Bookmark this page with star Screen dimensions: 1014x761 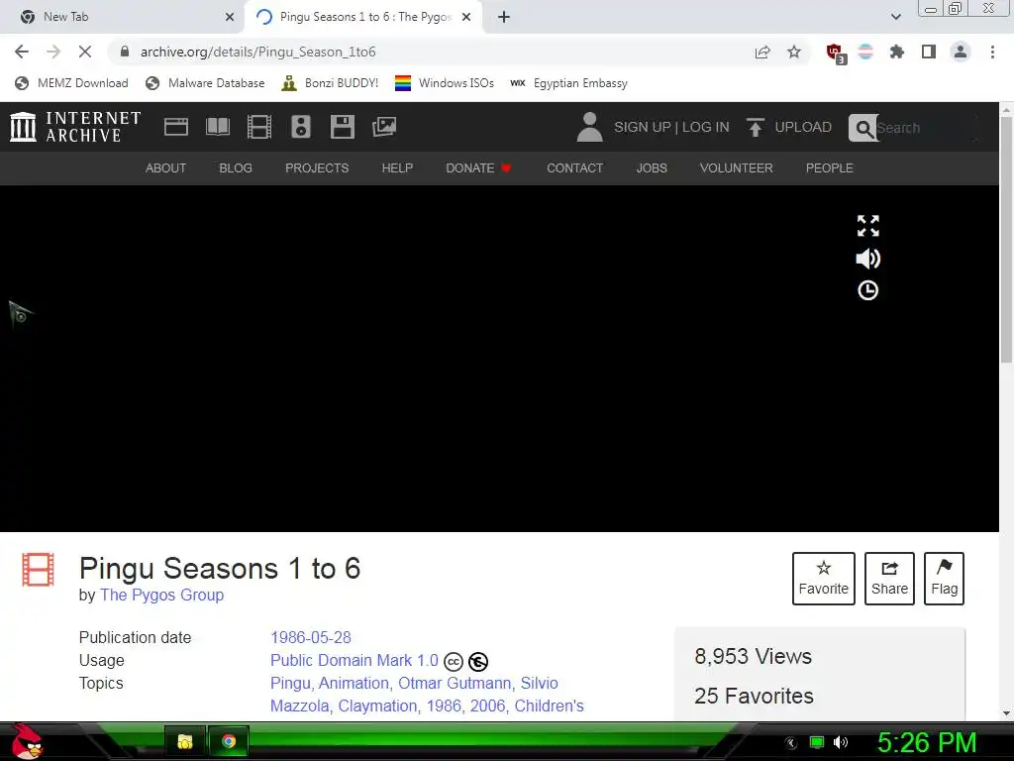(794, 52)
